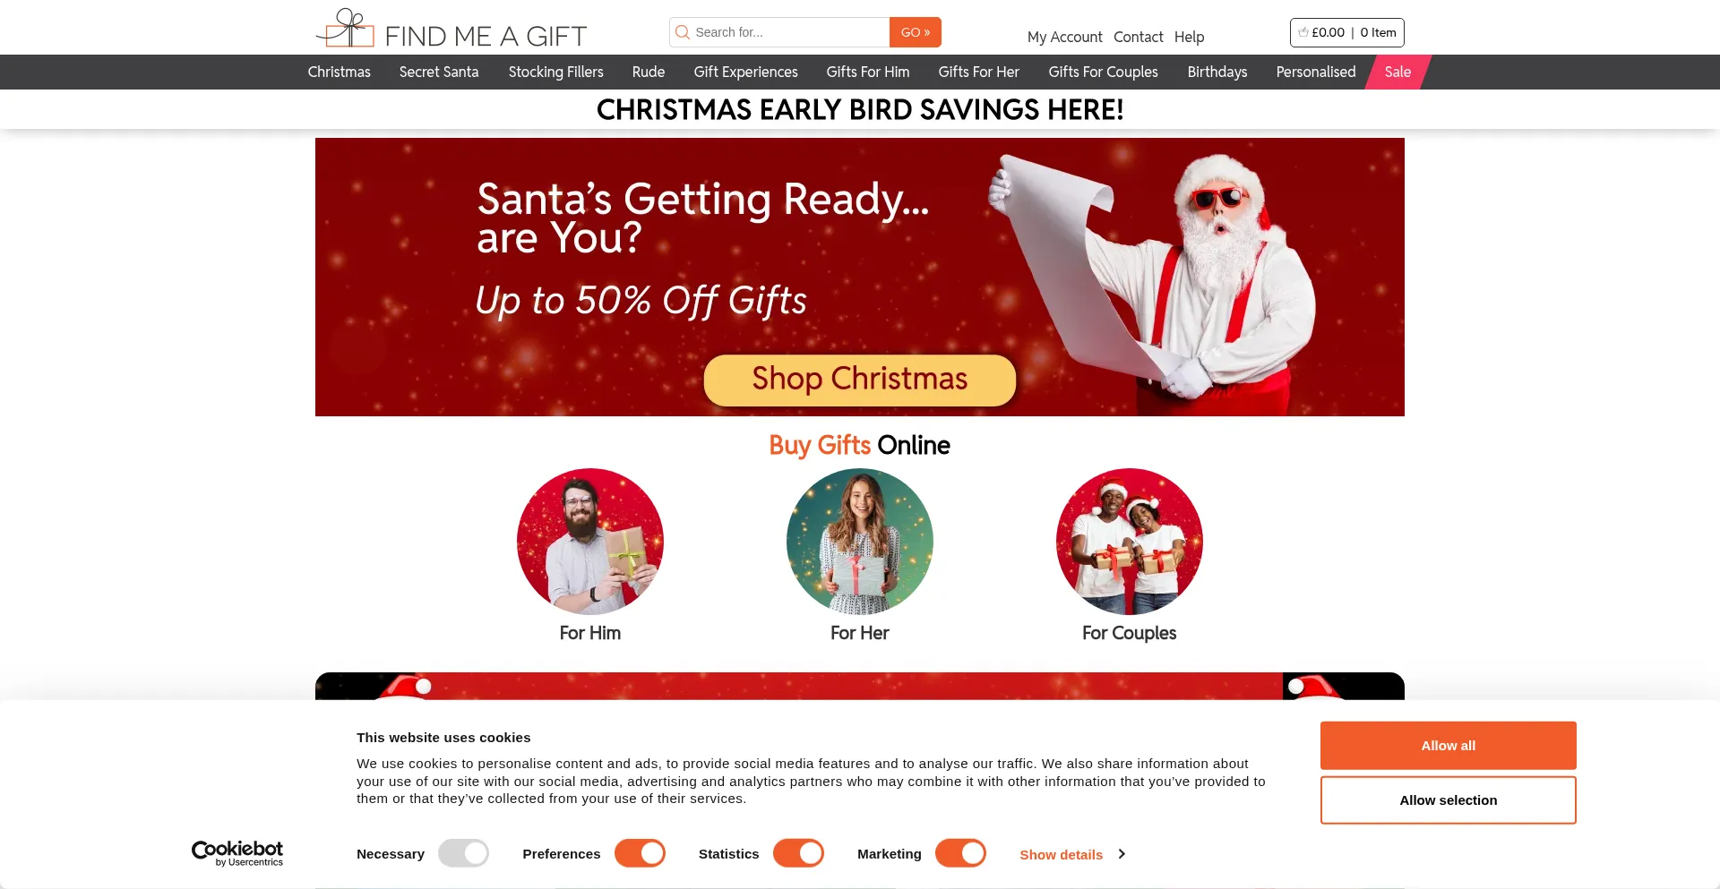Click the Allow selection button
Screen dimensions: 1720x889
[x=1448, y=800]
